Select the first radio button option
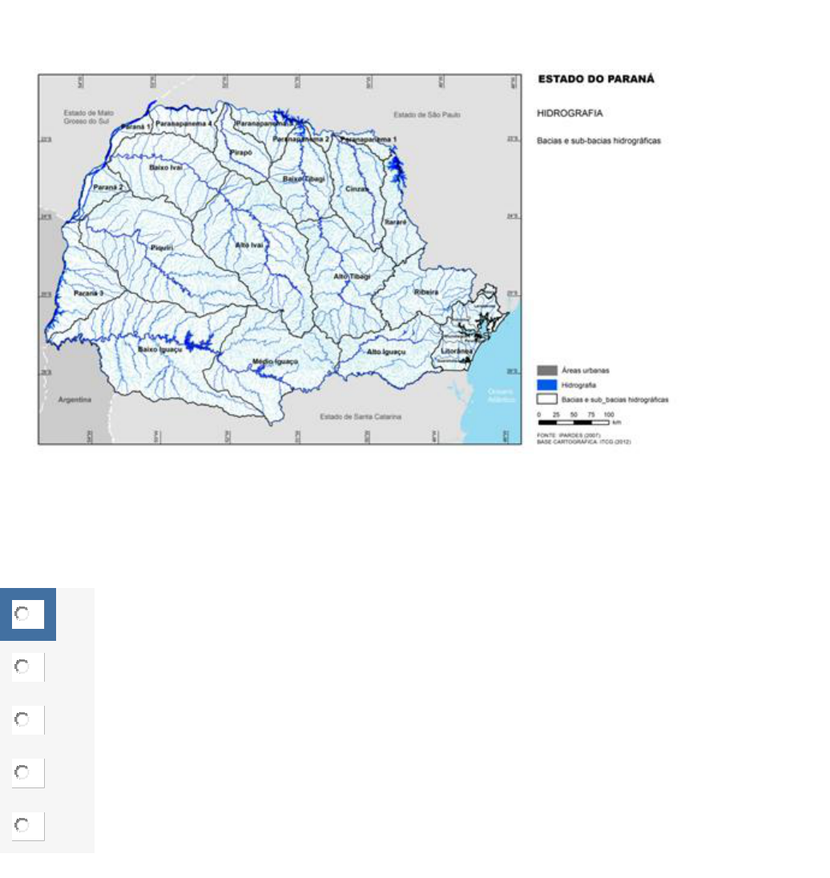The width and height of the screenshot is (830, 878). pos(22,614)
